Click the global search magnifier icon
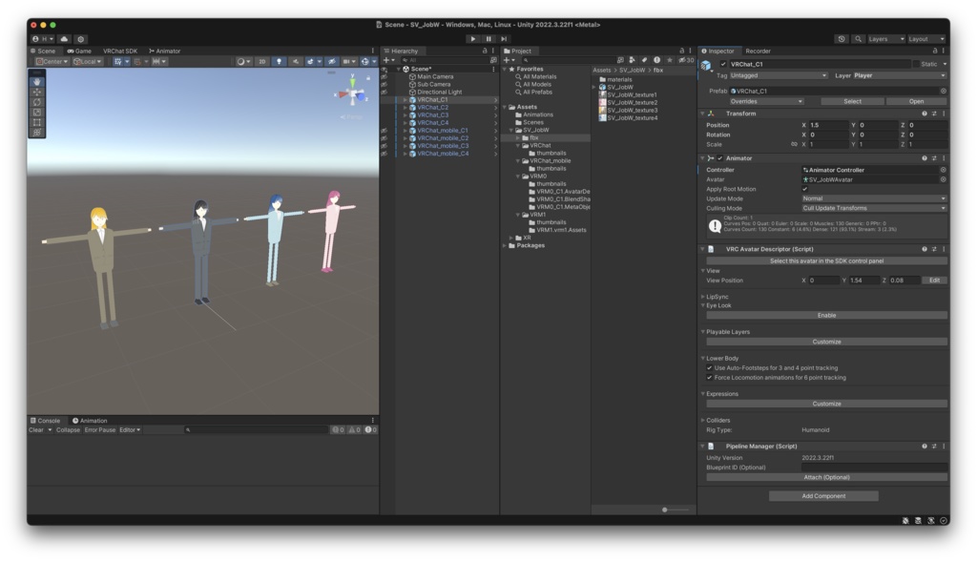Screen dimensions: 977x561 (x=858, y=39)
